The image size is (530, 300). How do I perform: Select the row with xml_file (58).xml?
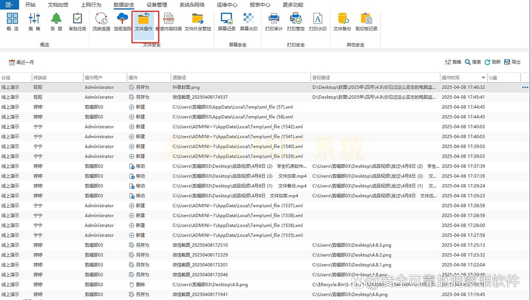click(265, 117)
